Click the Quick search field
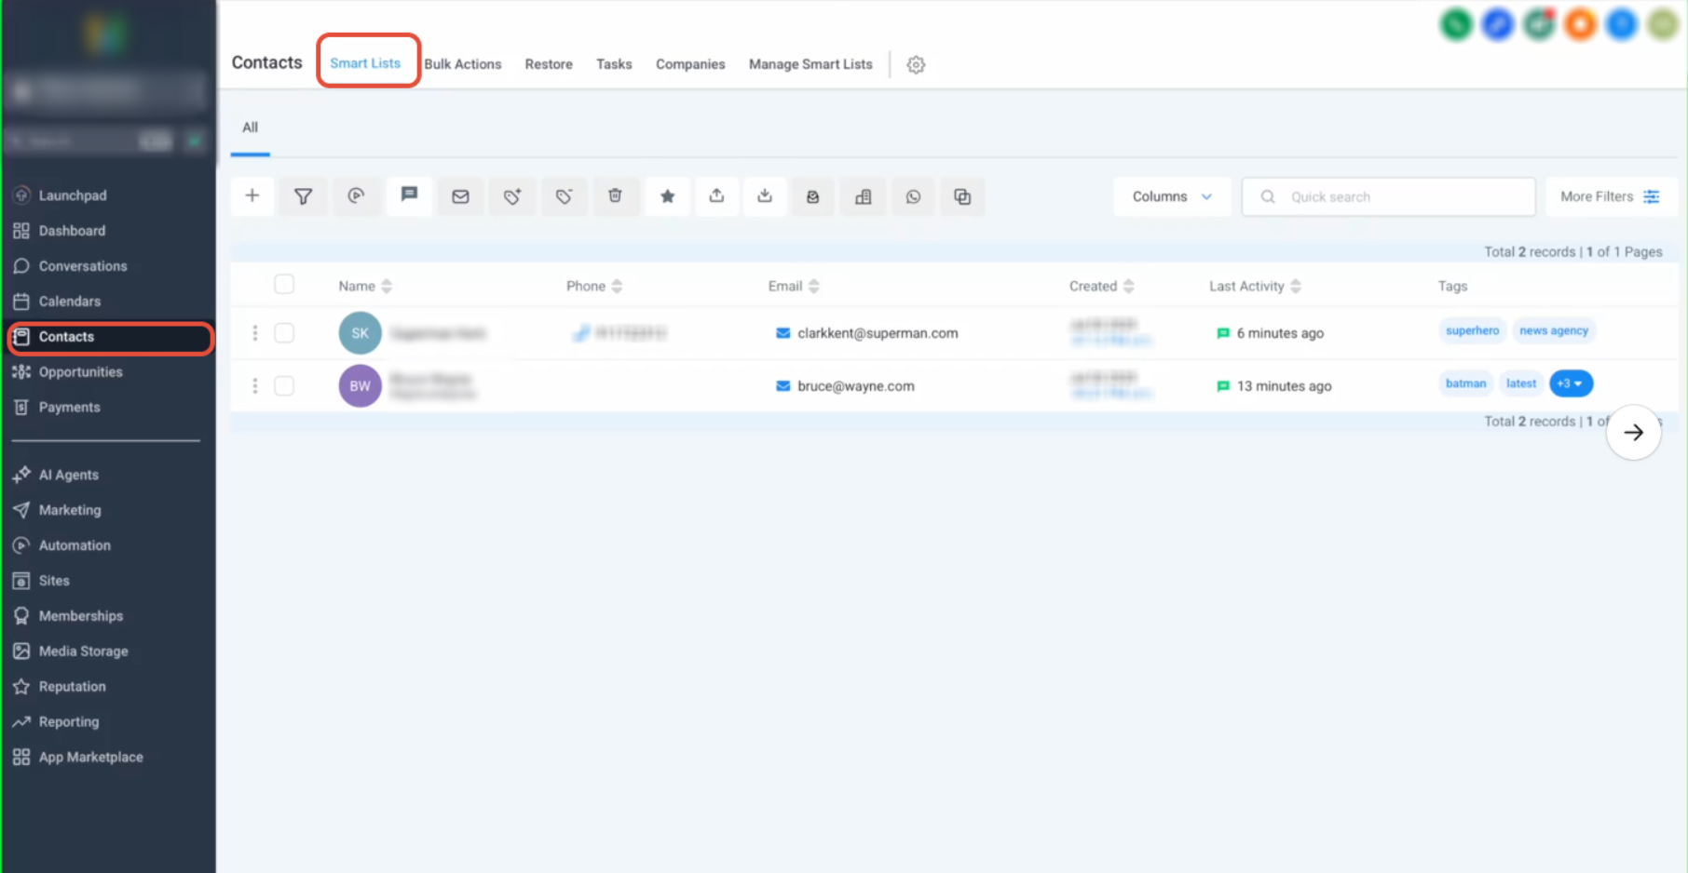Viewport: 1688px width, 873px height. [1388, 196]
